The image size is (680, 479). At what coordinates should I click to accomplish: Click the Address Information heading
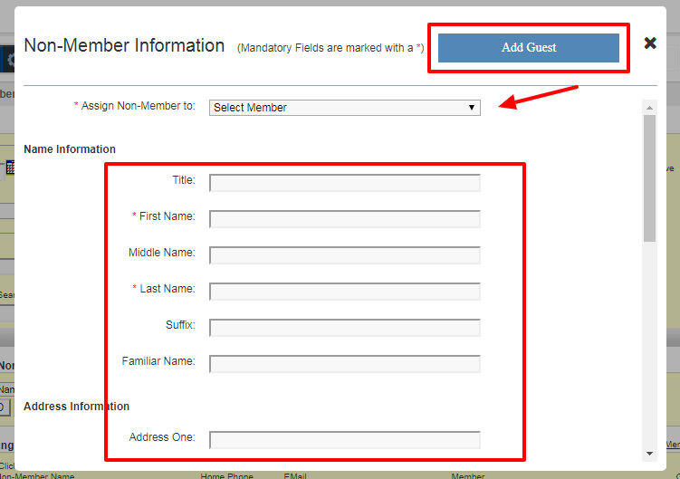(x=76, y=407)
